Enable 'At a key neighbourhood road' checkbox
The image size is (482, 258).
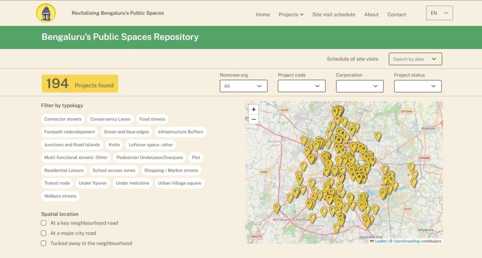point(44,223)
